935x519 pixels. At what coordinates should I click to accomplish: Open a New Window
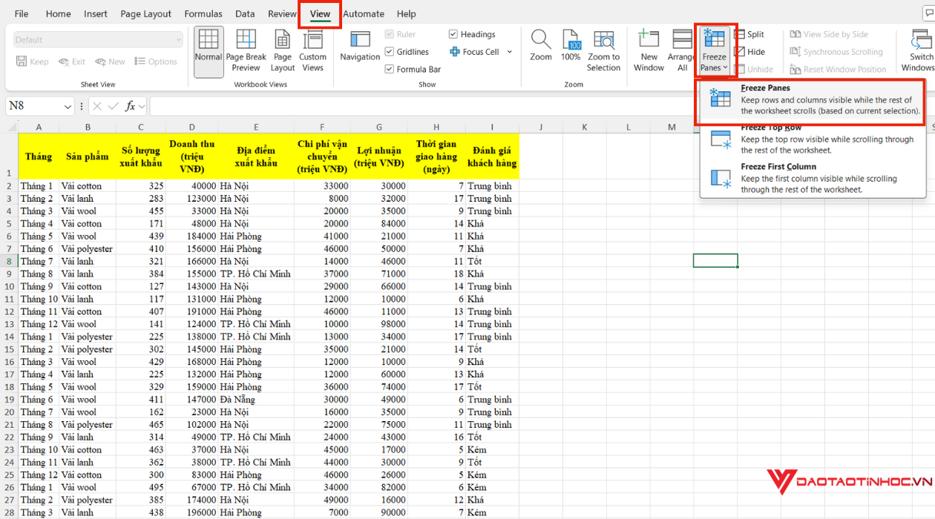coord(649,50)
